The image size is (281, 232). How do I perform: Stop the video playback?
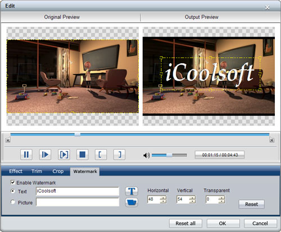pos(83,155)
